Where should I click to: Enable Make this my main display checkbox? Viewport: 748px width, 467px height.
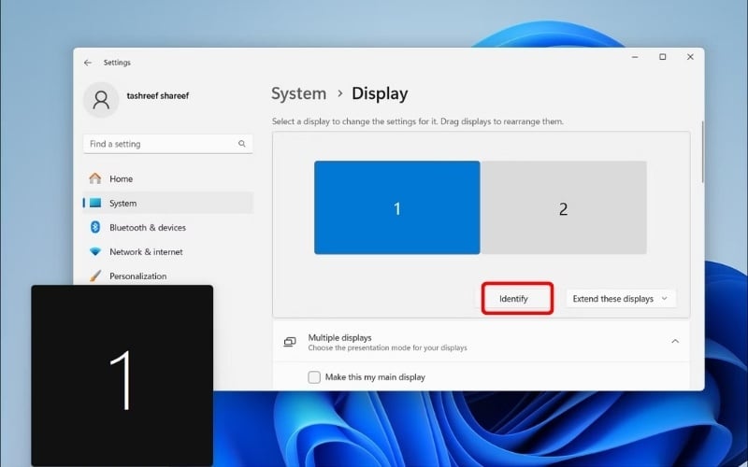coord(314,377)
